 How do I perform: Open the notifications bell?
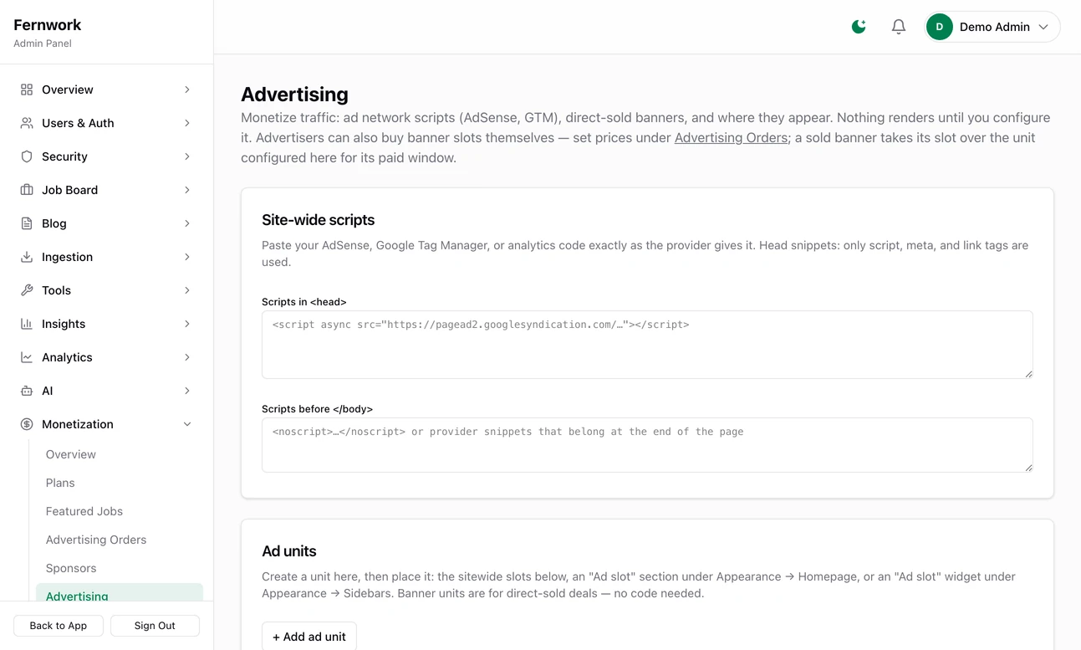click(899, 27)
